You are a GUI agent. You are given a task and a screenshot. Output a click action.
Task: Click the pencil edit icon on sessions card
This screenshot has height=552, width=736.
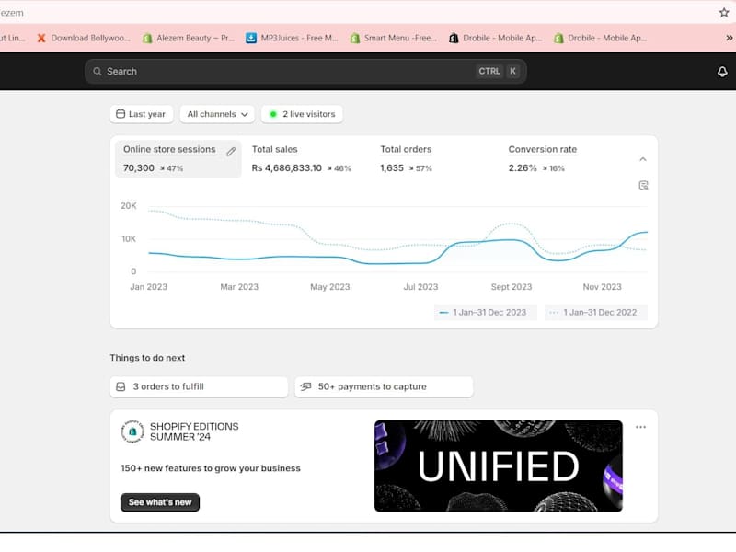[x=231, y=152]
